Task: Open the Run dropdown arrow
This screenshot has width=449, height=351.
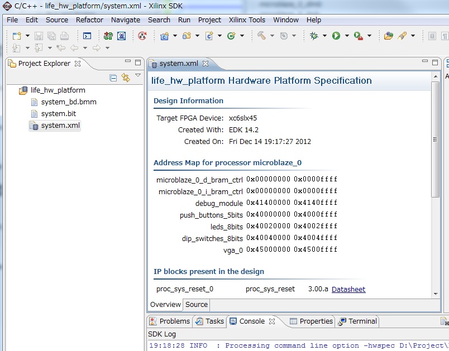Action: (x=347, y=36)
